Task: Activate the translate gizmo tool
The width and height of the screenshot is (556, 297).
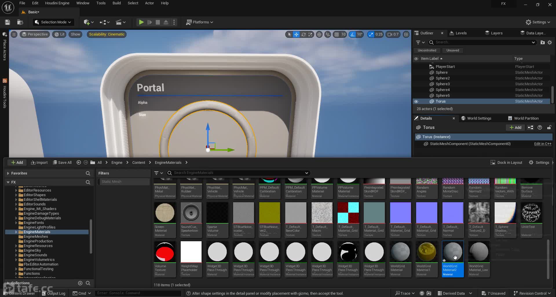Action: (x=296, y=34)
